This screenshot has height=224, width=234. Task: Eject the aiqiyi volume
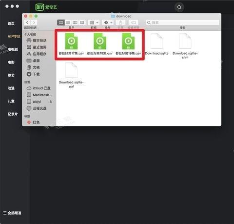(x=51, y=102)
